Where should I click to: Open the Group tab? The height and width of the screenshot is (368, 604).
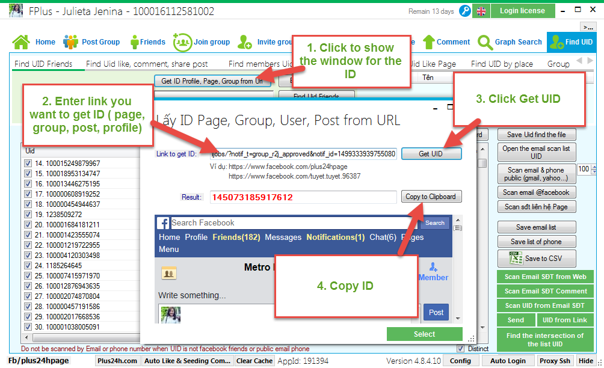point(558,64)
